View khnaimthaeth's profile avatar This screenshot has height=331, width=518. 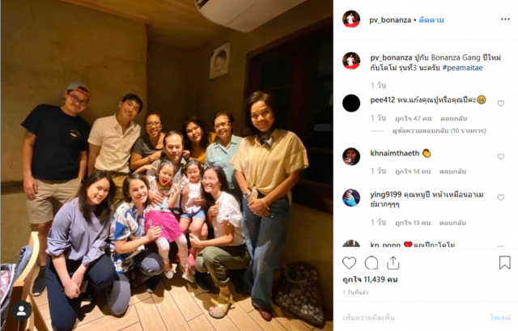(351, 156)
